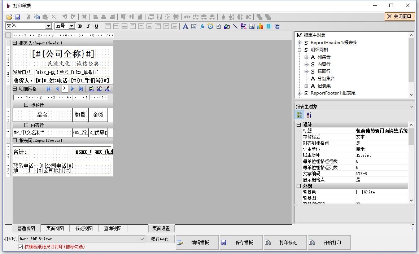419x254 pixels.
Task: Click the save disk icon in the top toolbar
Action: coord(18,17)
